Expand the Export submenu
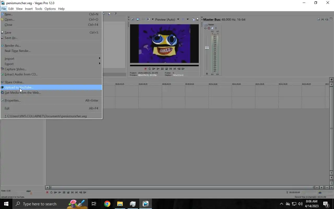Screen dimensions: 334x209 point(51,64)
